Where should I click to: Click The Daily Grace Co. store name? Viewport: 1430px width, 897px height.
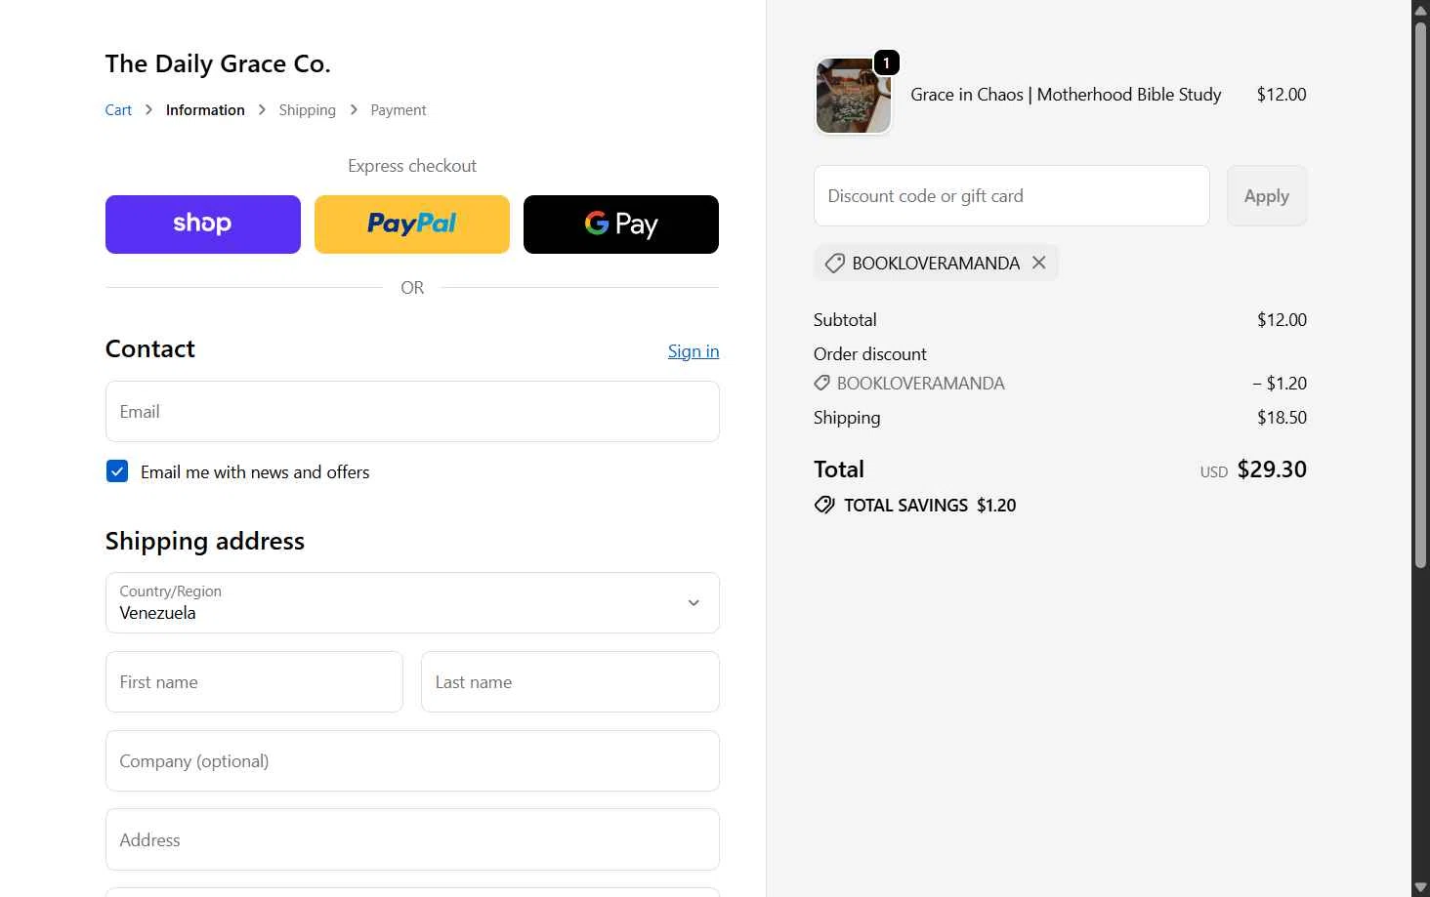click(x=218, y=64)
